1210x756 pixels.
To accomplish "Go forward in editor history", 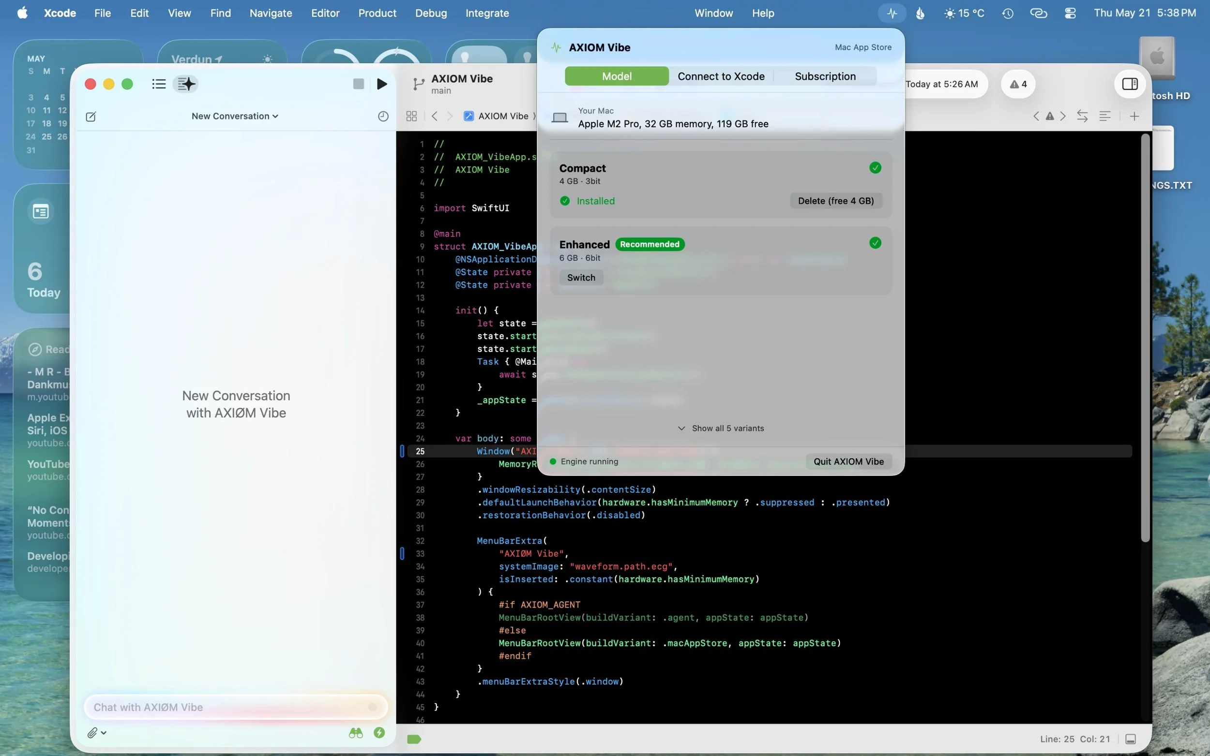I will click(449, 116).
